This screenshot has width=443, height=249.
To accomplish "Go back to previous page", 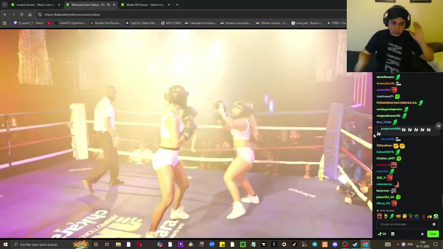I will (x=5, y=15).
